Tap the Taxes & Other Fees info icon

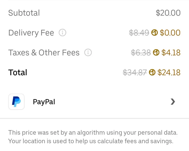(x=88, y=52)
